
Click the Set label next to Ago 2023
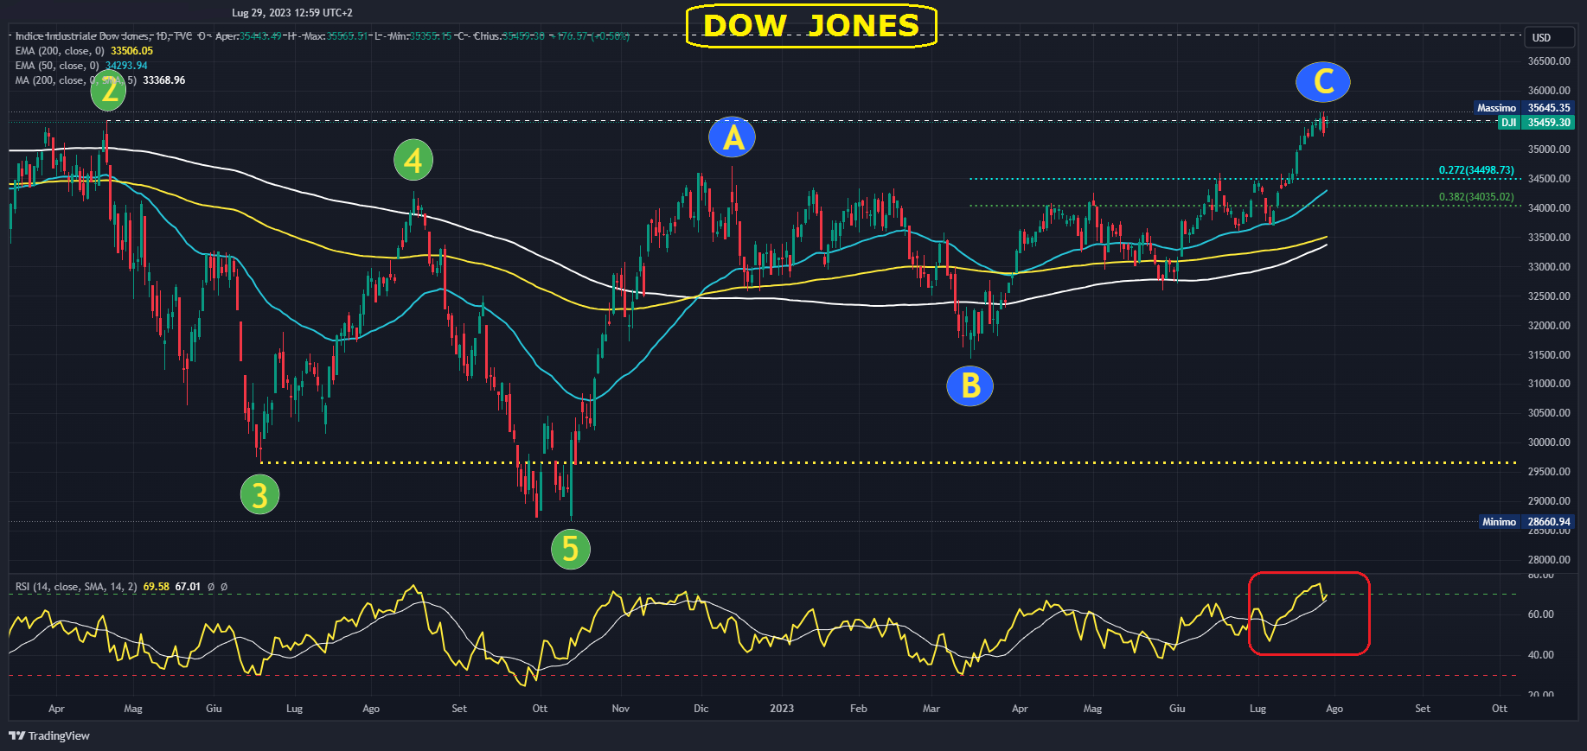tap(1423, 709)
